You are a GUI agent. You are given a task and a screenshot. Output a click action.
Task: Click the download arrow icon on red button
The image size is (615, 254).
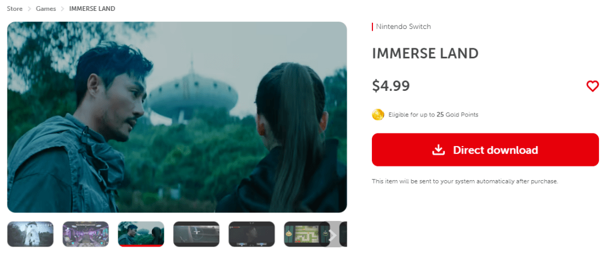click(x=438, y=150)
